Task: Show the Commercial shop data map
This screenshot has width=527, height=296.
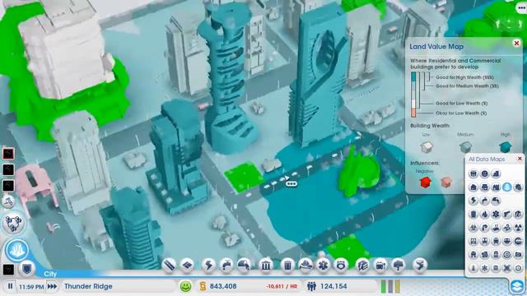Action: pos(485,187)
